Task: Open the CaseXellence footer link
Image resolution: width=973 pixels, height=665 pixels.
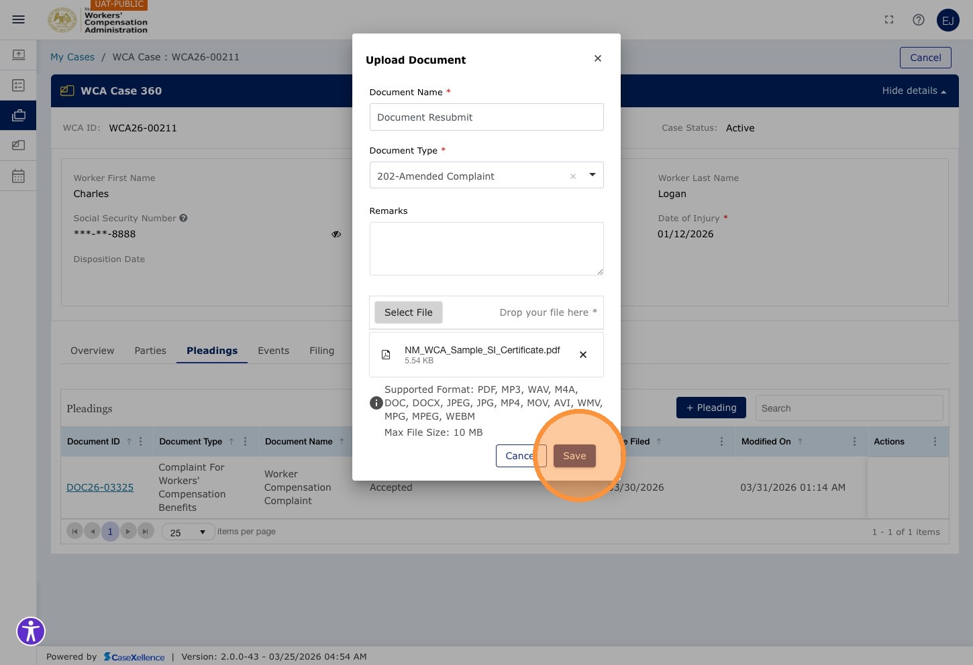Action: click(x=134, y=657)
